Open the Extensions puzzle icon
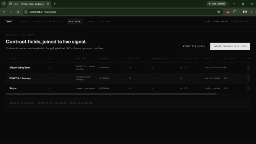This screenshot has height=144, width=256. tap(235, 12)
